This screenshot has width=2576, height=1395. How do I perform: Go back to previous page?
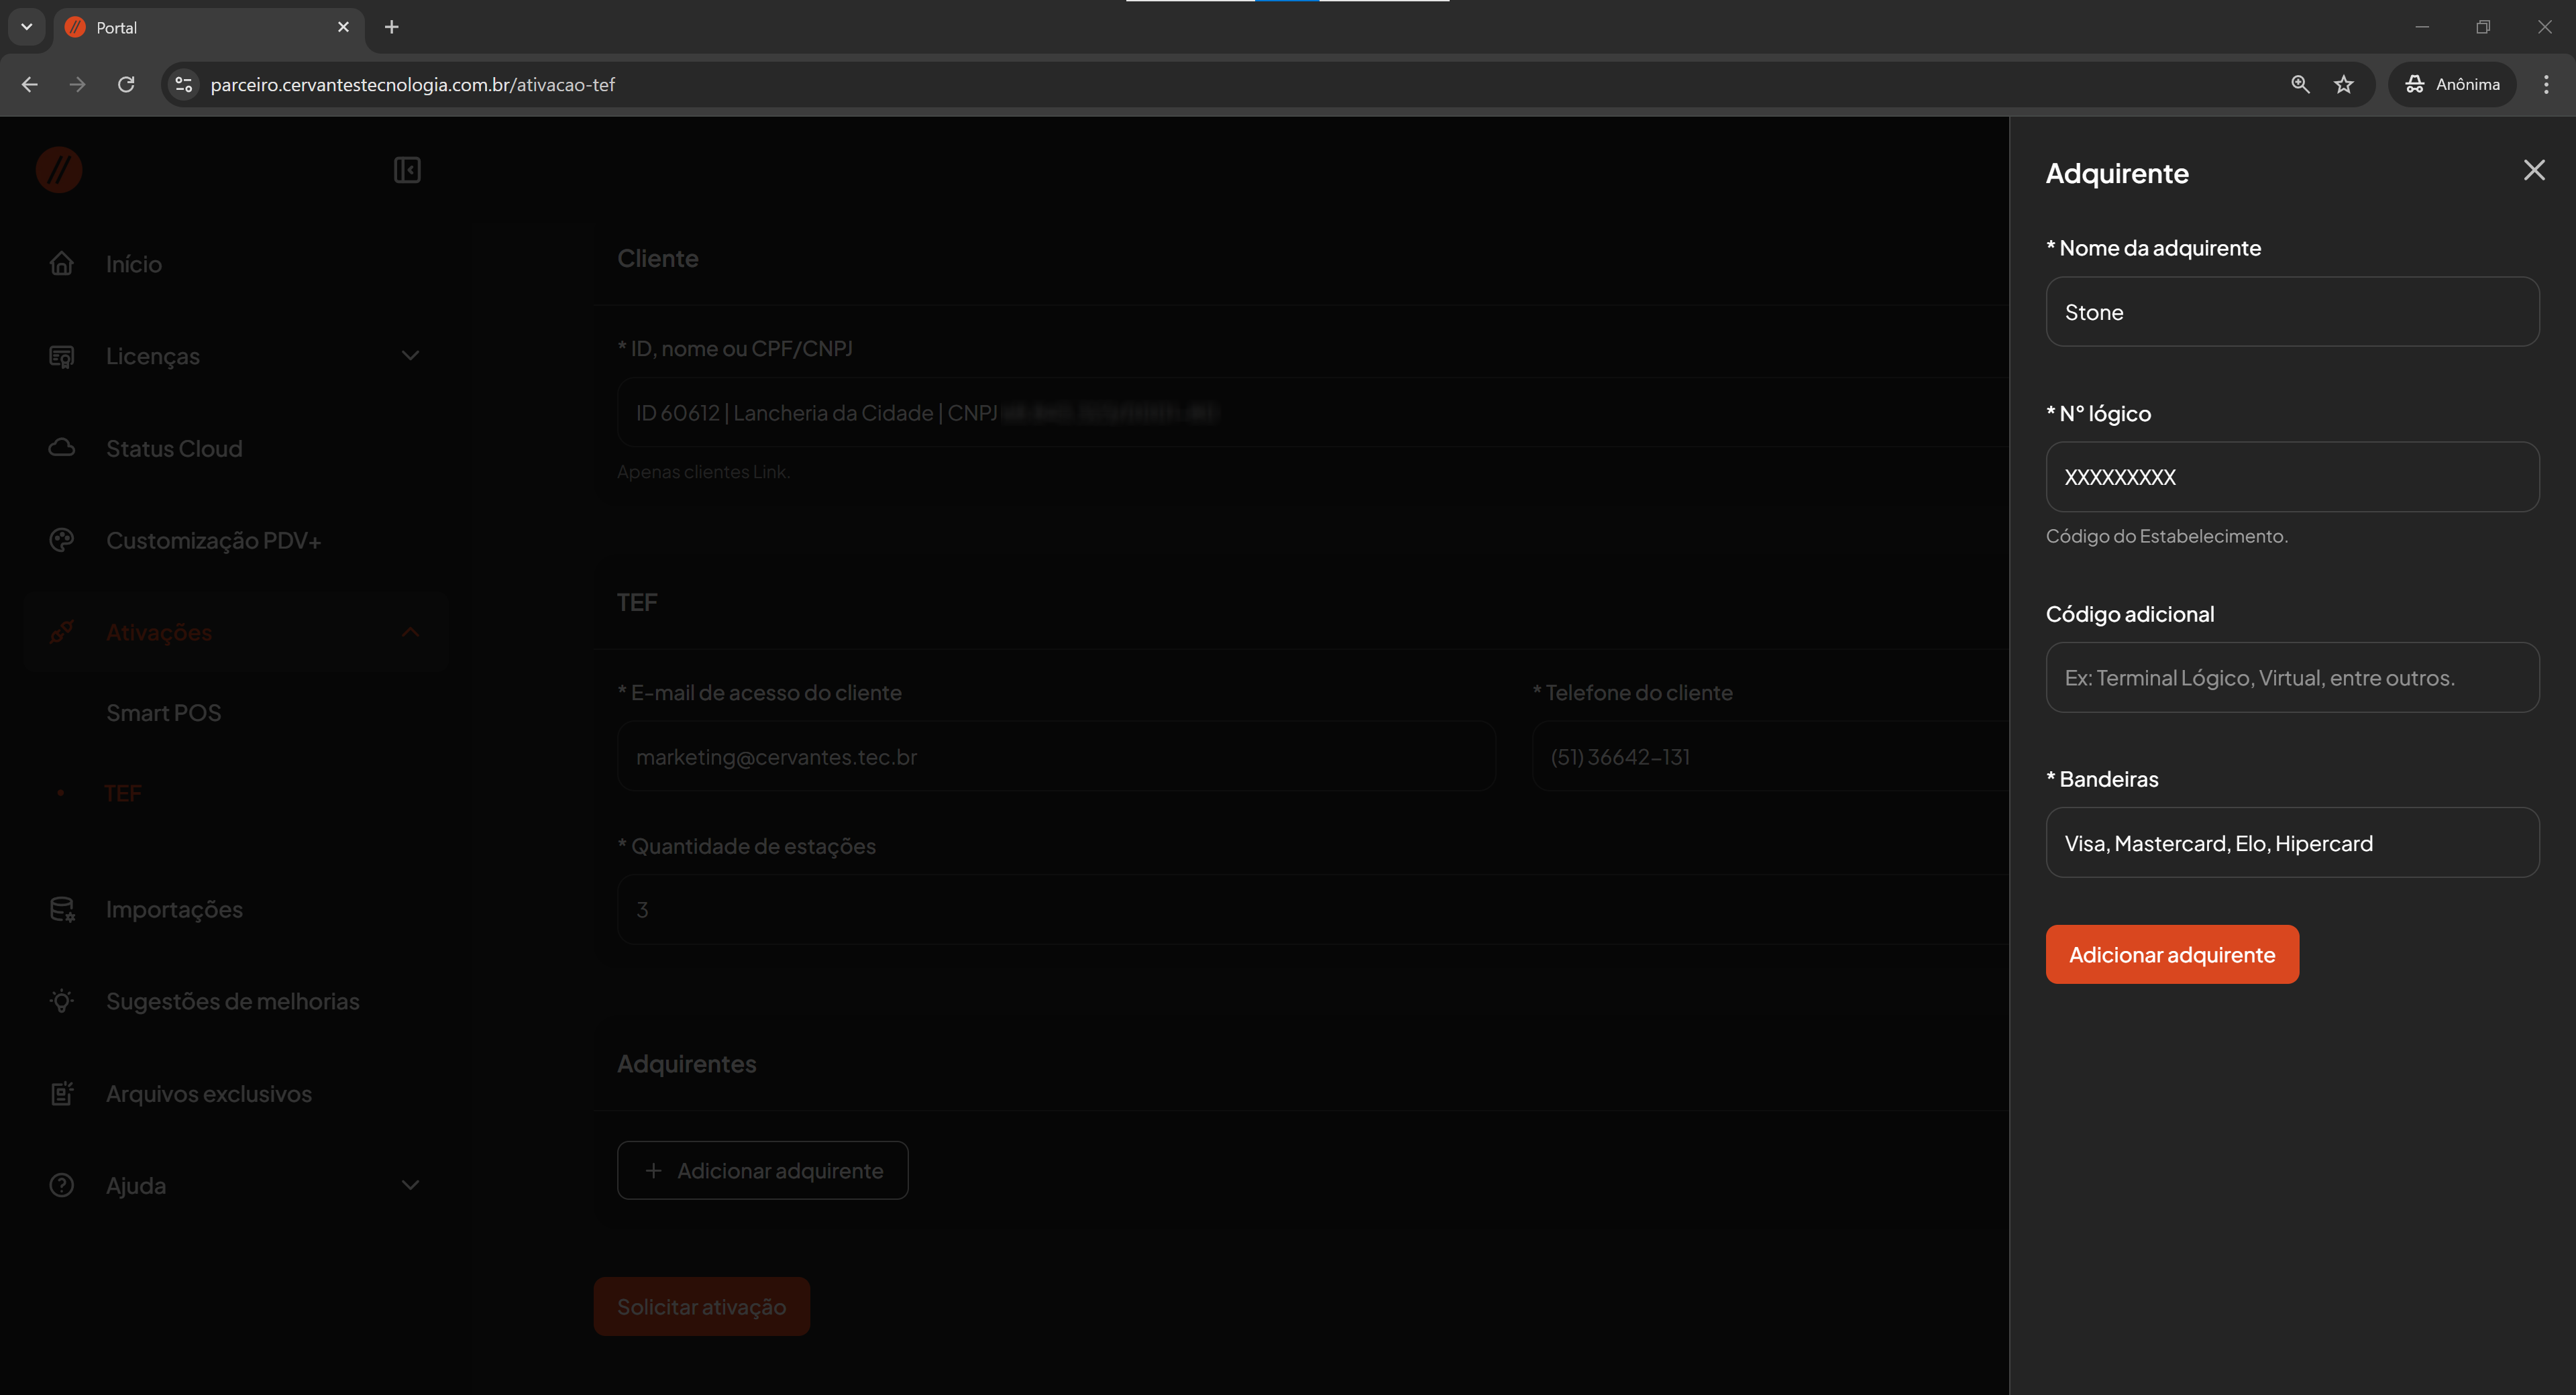point(30,84)
